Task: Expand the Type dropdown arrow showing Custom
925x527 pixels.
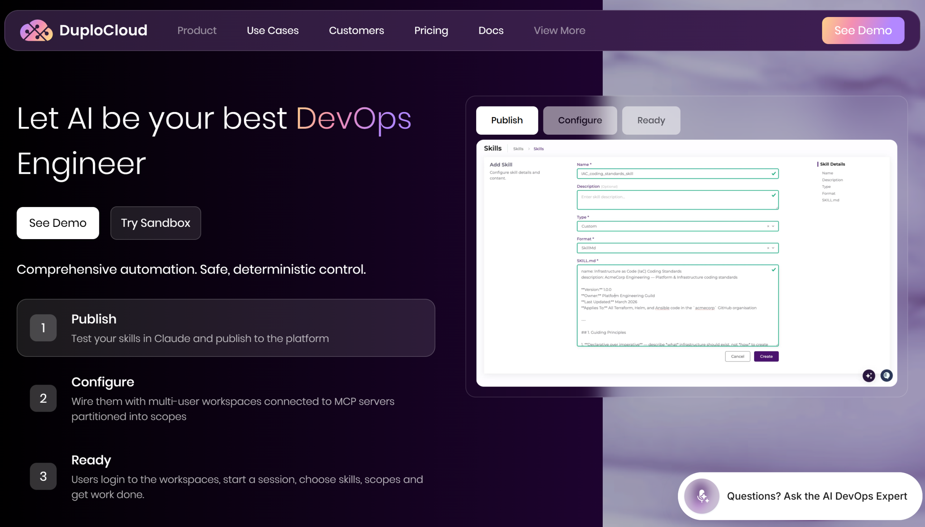Action: 773,226
